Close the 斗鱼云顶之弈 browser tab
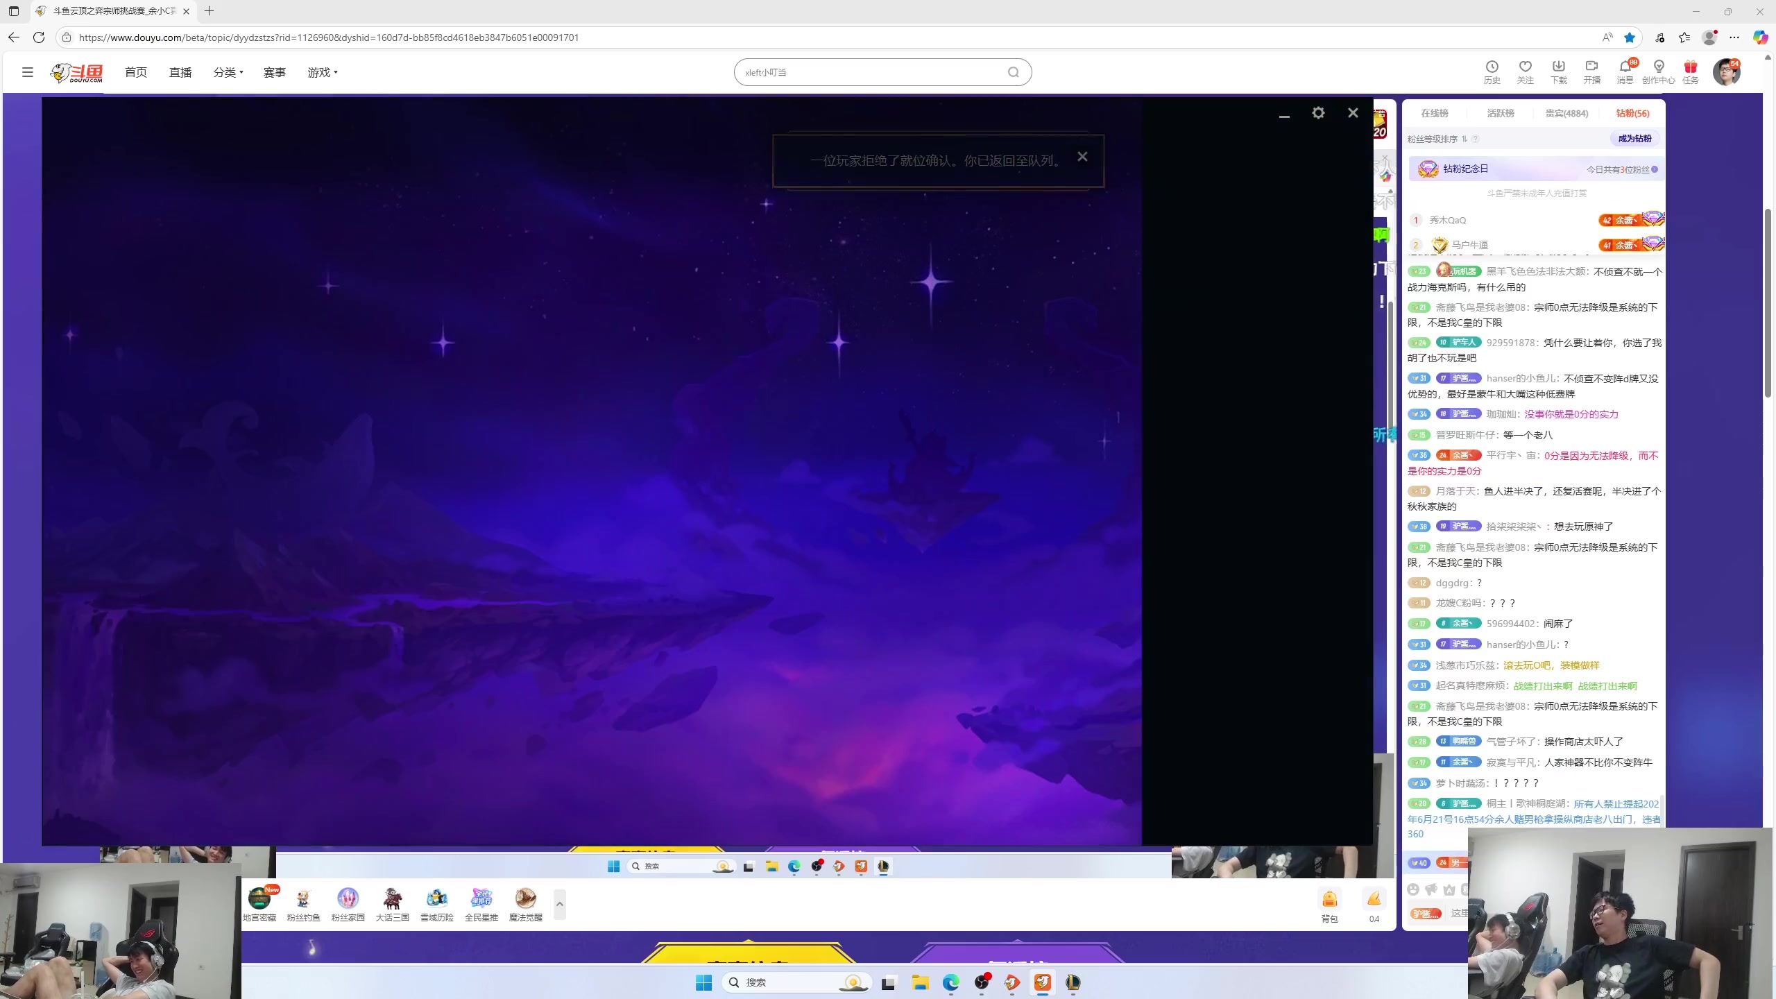This screenshot has height=999, width=1776. [x=186, y=11]
